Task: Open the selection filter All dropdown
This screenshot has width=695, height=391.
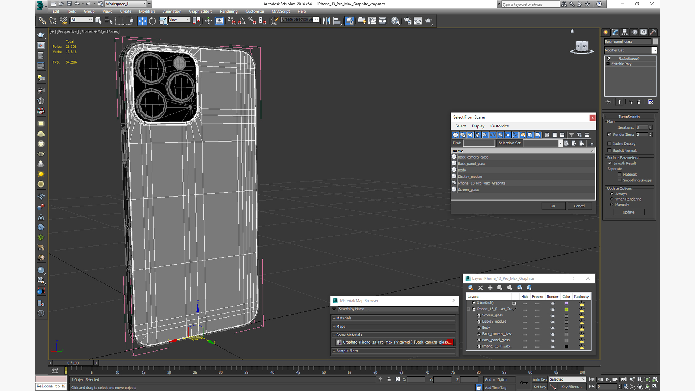Action: [82, 20]
